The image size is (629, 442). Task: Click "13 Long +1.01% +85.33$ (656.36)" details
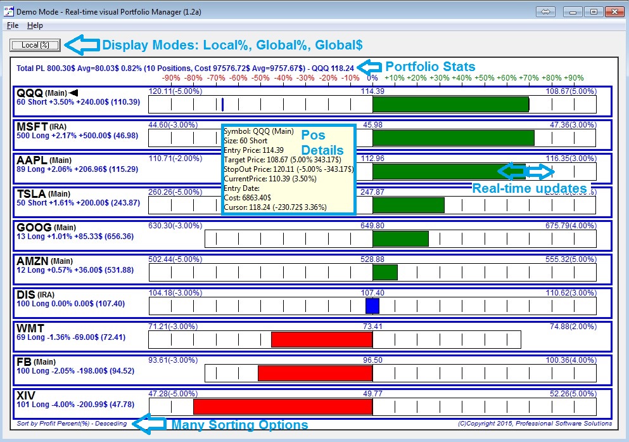pos(75,237)
